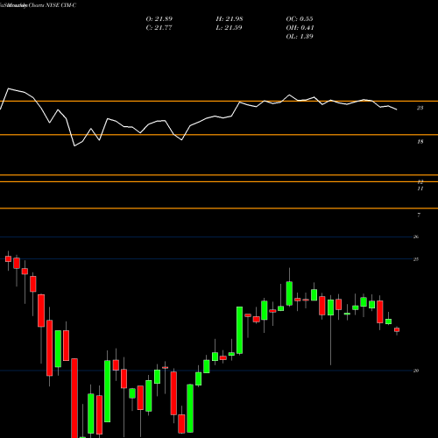This screenshot has width=438, height=438.
Task: Select the 'OL: 1.39' reading
Action: [x=300, y=37]
